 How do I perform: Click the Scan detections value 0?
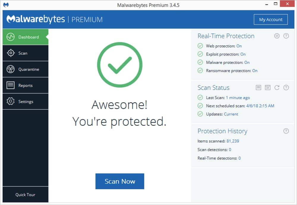click(x=230, y=149)
